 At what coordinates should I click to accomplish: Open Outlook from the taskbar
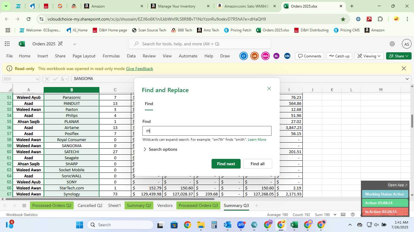[x=227, y=225]
